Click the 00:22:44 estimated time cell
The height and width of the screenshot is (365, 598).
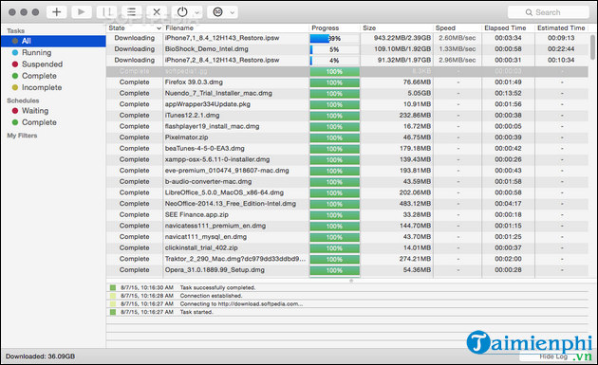(x=561, y=49)
